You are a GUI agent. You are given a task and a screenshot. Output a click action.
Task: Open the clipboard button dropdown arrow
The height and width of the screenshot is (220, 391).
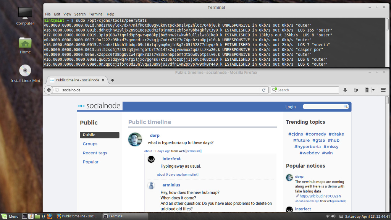[373, 90]
